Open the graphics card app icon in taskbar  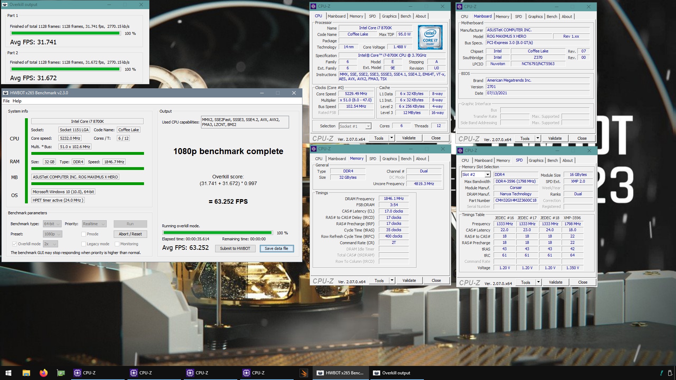[x=61, y=373]
